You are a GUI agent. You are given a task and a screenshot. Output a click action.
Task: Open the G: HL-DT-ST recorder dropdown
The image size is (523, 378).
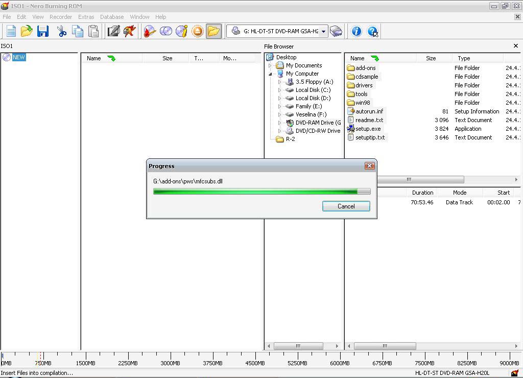point(323,31)
